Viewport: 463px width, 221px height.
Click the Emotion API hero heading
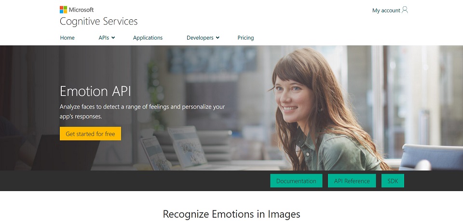[95, 91]
